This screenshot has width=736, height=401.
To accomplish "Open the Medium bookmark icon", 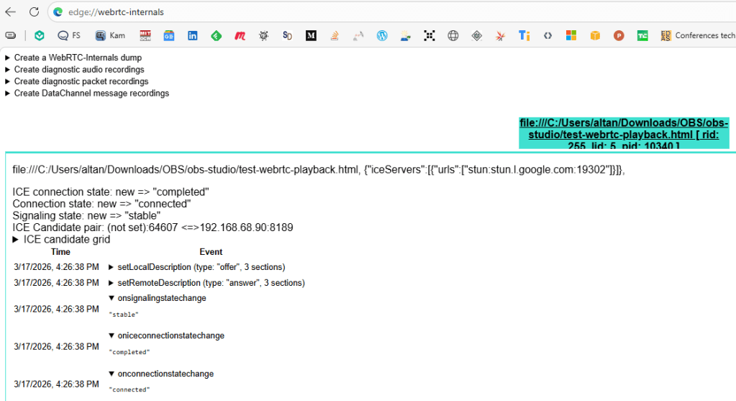I will 311,35.
